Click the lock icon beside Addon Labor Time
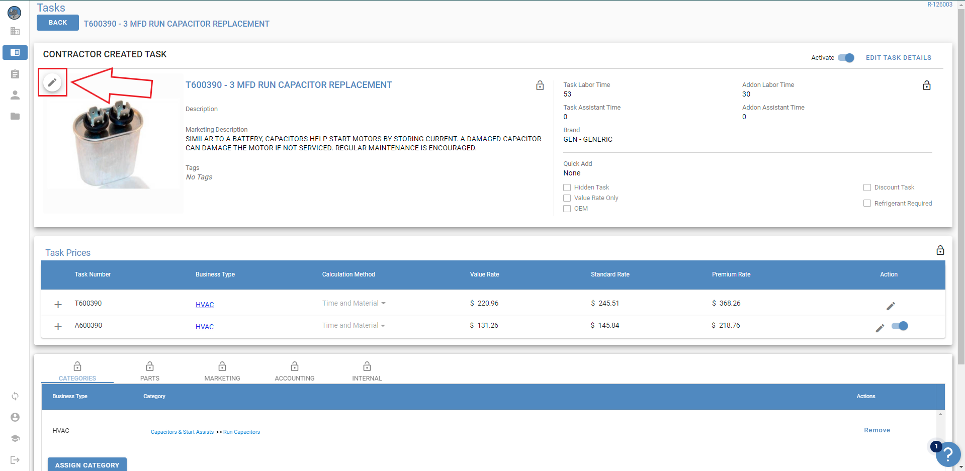Screen dimensions: 965x471 click(x=926, y=85)
